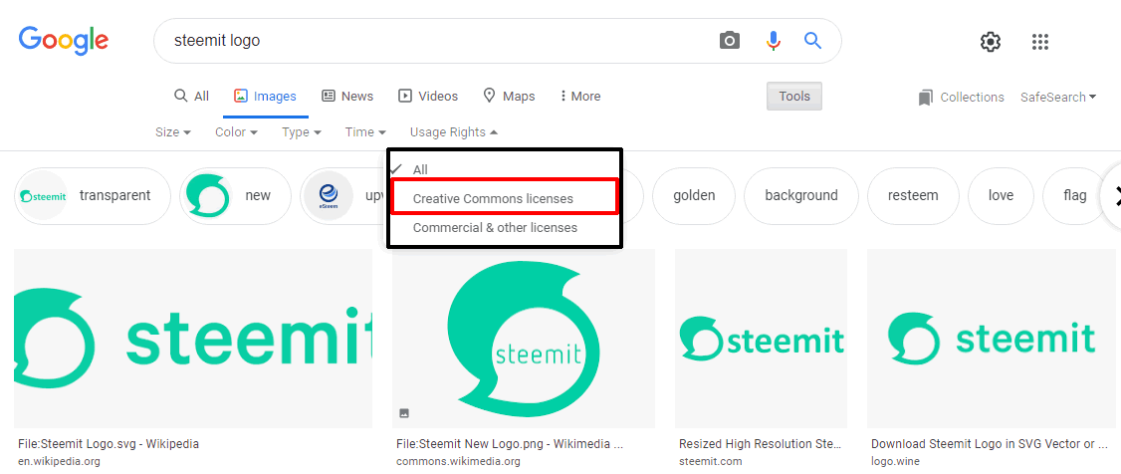The image size is (1121, 474).
Task: Click the Google logo
Action: [64, 41]
